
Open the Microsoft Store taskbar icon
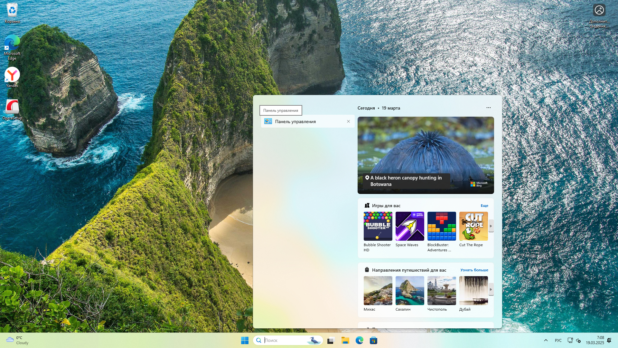[373, 341]
